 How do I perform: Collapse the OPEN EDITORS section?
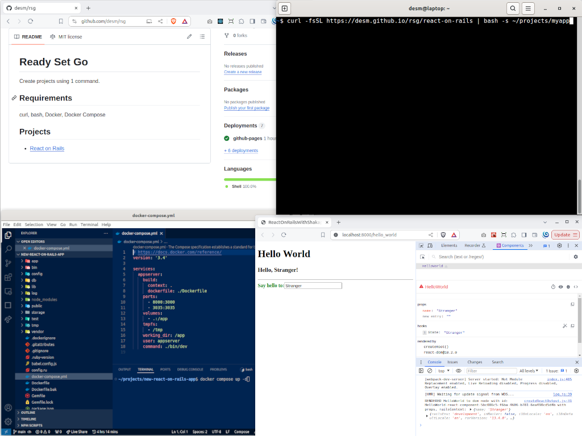tap(32, 241)
